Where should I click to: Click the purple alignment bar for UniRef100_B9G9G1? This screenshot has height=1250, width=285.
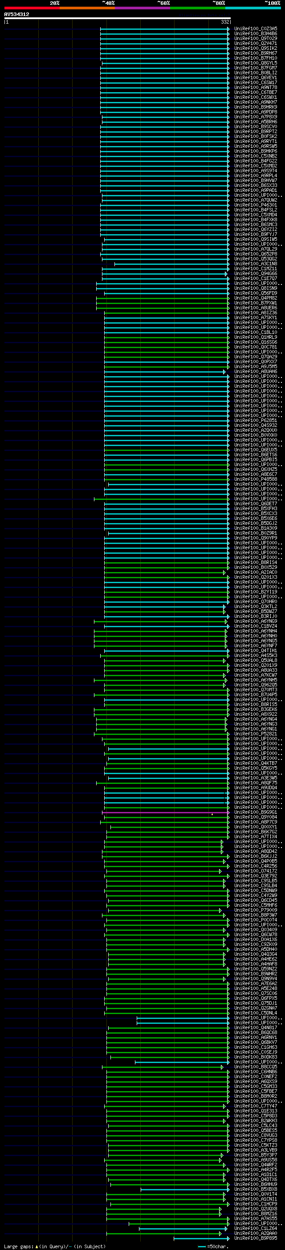click(x=166, y=812)
